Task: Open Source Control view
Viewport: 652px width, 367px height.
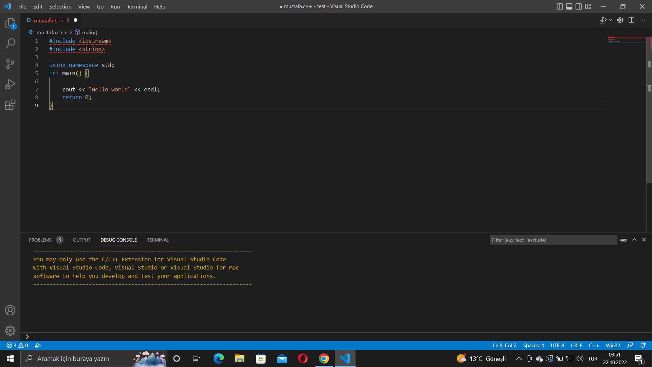Action: pyautogui.click(x=10, y=64)
